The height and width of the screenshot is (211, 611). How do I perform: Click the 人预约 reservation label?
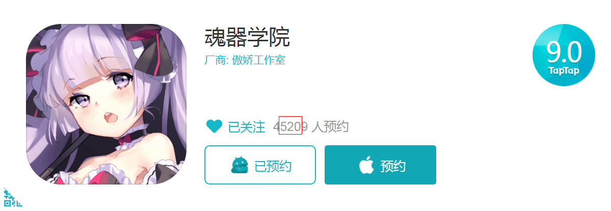tap(330, 127)
